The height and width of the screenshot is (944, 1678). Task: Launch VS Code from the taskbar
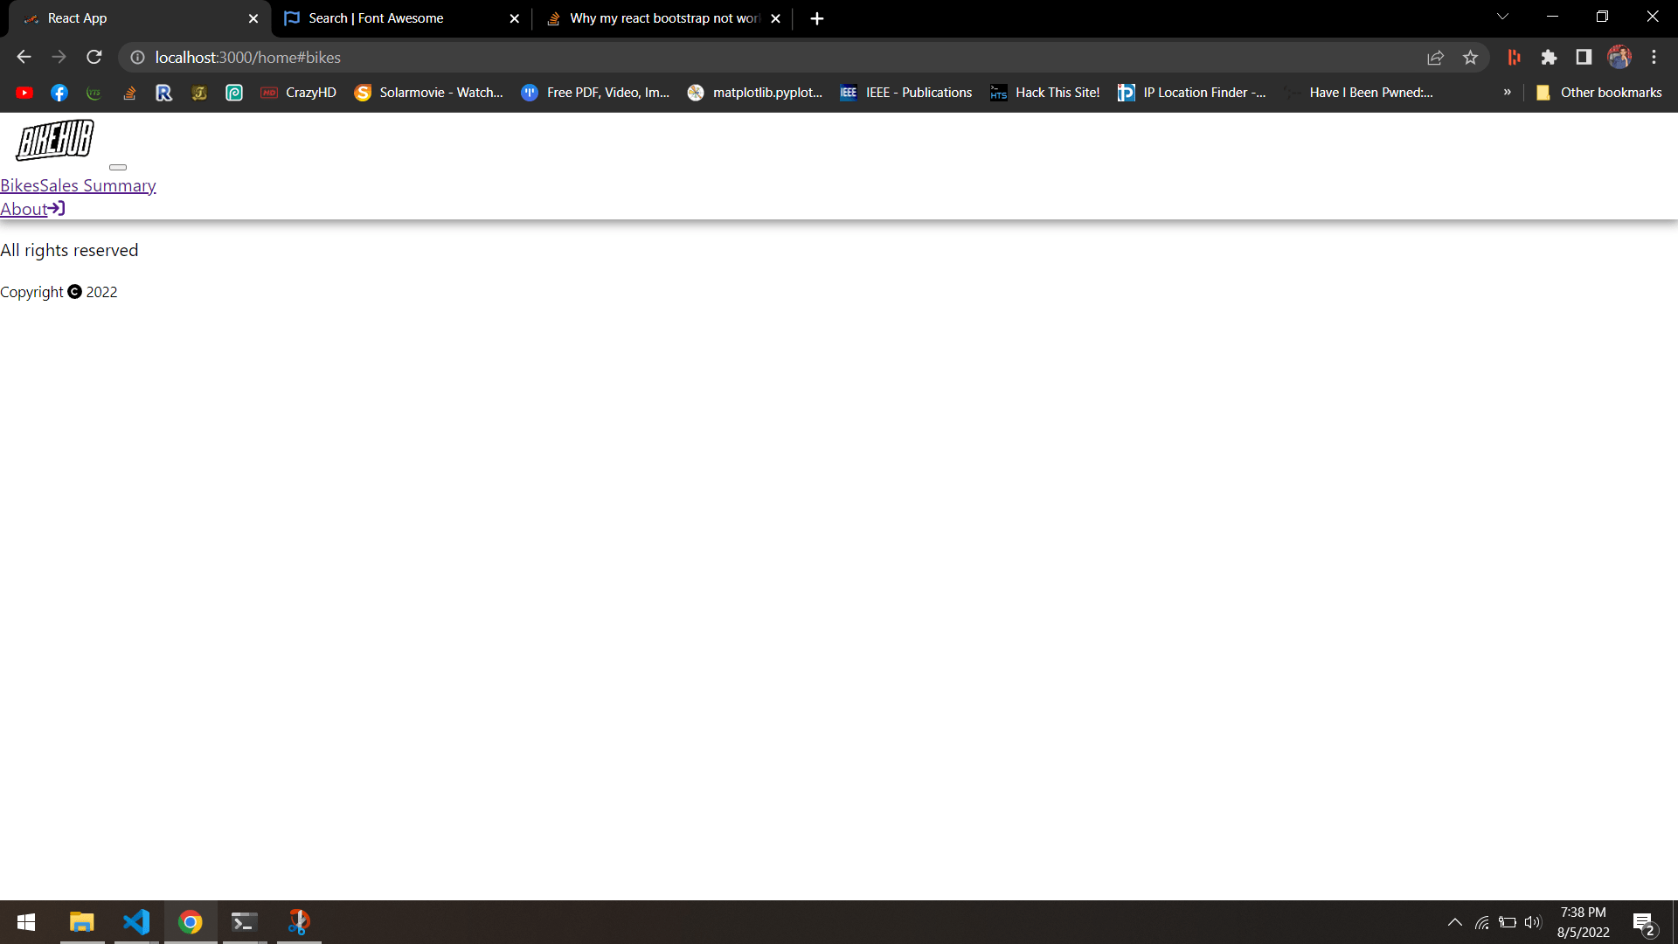click(x=136, y=922)
